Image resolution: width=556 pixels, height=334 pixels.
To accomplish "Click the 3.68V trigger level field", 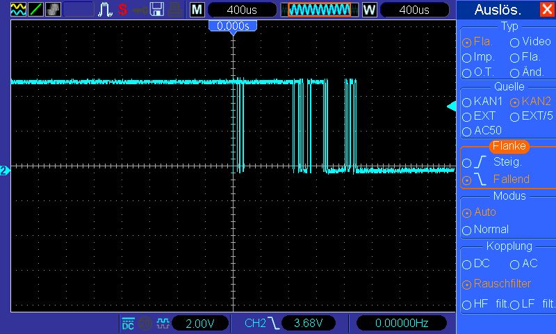I will click(x=308, y=324).
